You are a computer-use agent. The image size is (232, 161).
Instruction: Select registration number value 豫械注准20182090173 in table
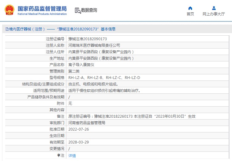point(88,39)
